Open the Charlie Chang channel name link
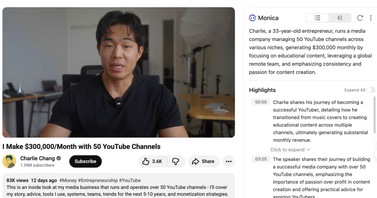The image size is (377, 198). coord(37,158)
